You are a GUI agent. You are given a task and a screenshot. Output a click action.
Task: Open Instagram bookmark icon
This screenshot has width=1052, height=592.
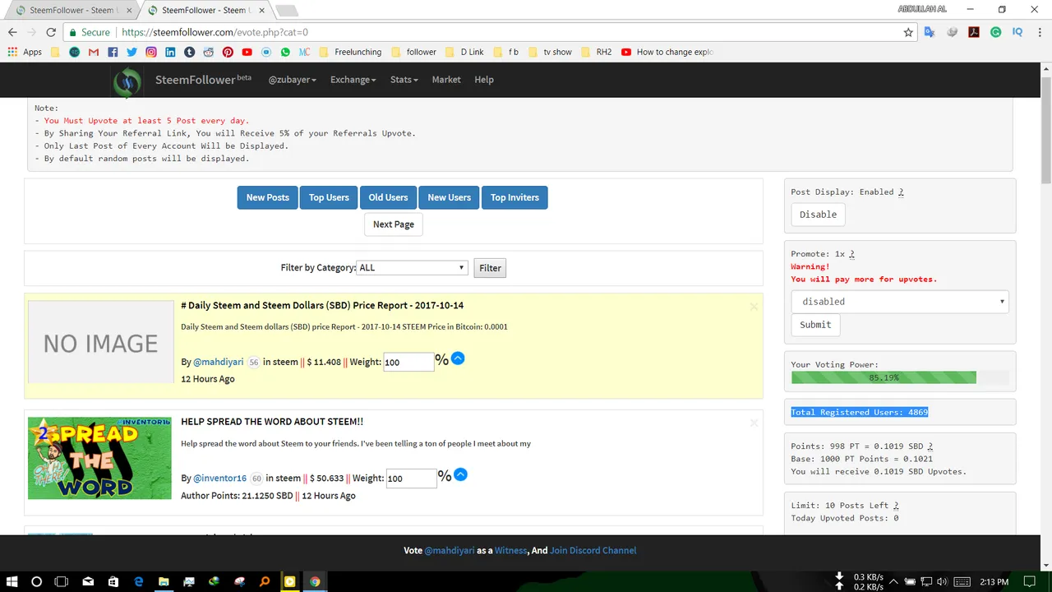151,52
